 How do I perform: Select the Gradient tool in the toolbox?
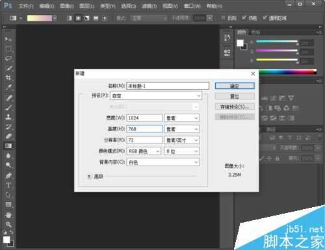8,146
